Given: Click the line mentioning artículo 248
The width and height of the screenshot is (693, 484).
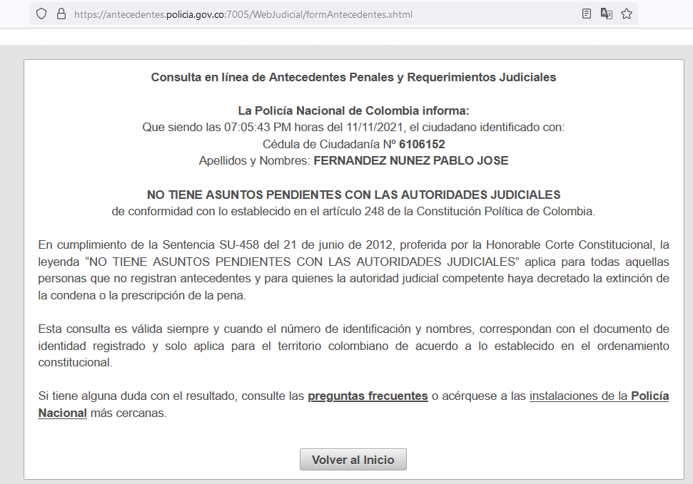Looking at the screenshot, I should (x=353, y=211).
